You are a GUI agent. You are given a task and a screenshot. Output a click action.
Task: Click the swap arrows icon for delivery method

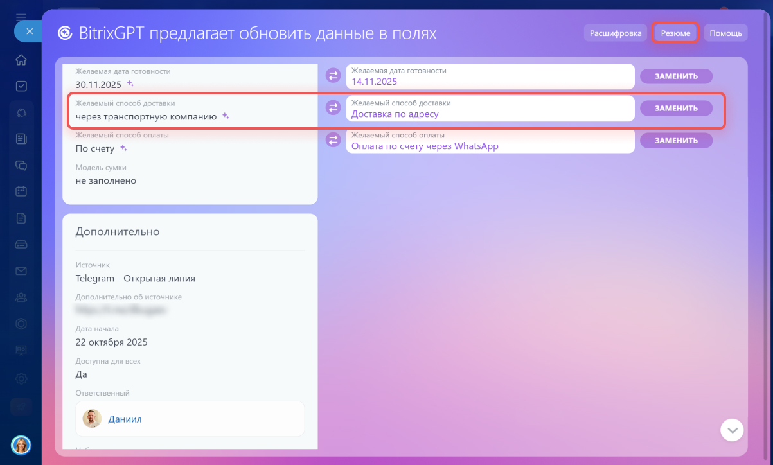(333, 108)
